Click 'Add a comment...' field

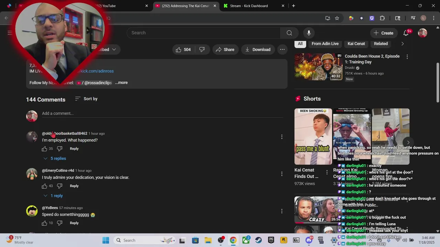pyautogui.click(x=162, y=114)
